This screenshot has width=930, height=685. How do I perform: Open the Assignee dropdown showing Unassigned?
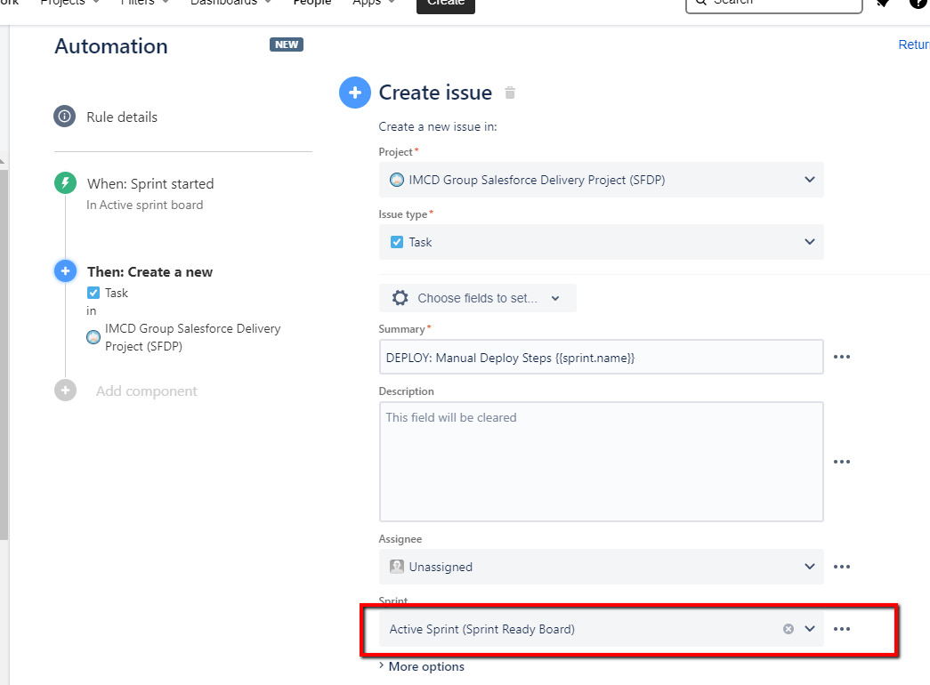coord(601,567)
